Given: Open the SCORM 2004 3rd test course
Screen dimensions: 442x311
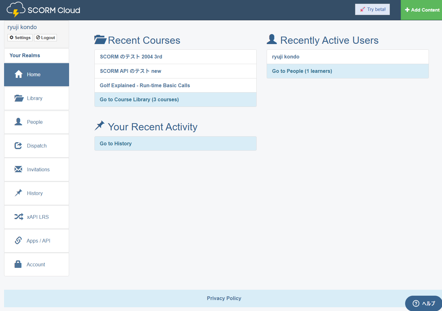Looking at the screenshot, I should [131, 57].
